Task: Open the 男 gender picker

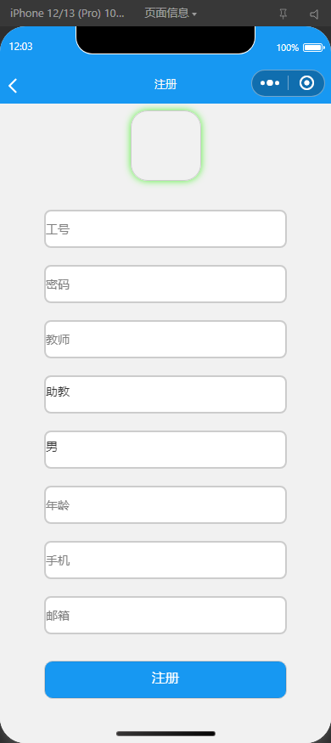Action: pos(165,449)
